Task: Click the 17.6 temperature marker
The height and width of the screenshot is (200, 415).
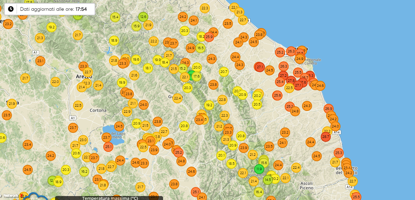Action: pyautogui.click(x=197, y=76)
